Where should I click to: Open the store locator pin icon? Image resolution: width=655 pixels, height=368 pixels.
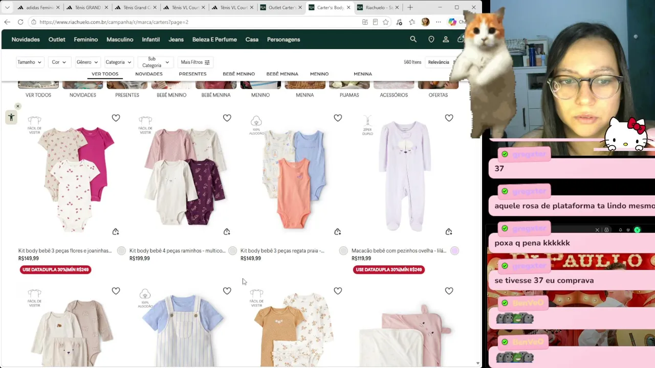(x=431, y=39)
